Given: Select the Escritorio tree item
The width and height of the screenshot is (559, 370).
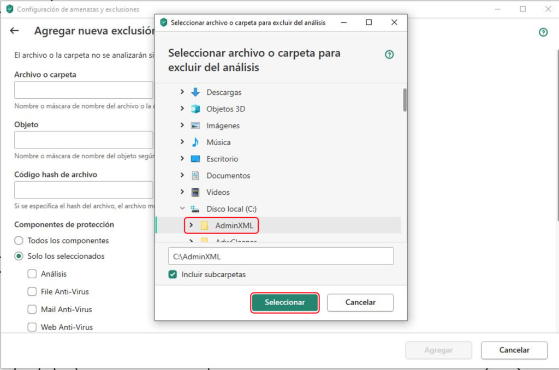Looking at the screenshot, I should tap(222, 159).
